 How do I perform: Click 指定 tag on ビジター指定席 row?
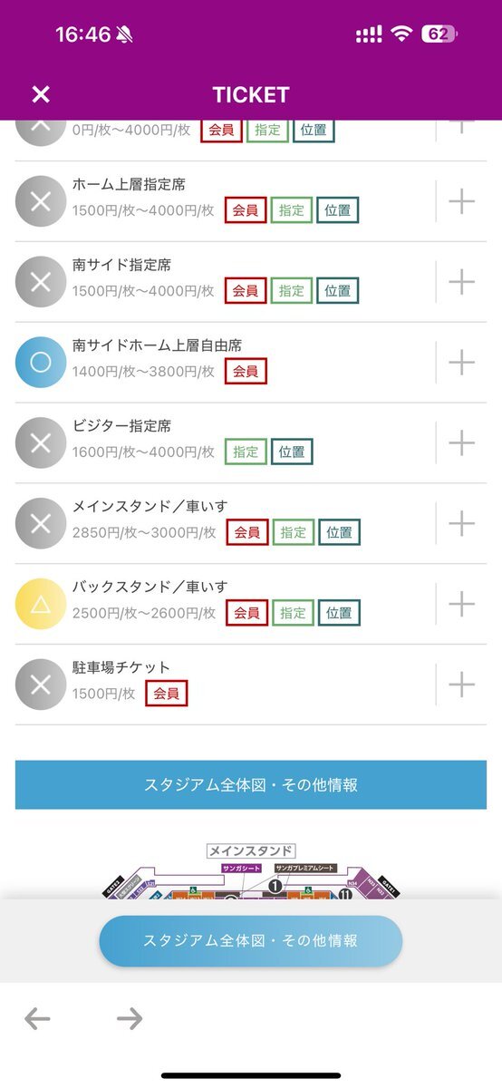point(246,452)
